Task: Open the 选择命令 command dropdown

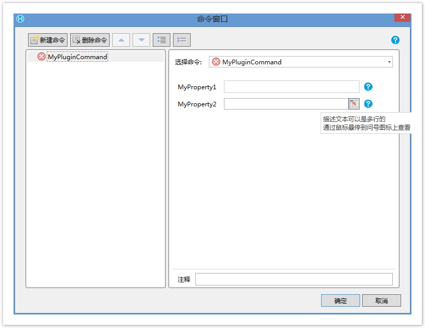Action: 300,62
